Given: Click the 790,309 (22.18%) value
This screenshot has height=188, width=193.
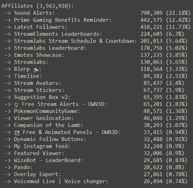Looking at the screenshot, I should pyautogui.click(x=165, y=13).
